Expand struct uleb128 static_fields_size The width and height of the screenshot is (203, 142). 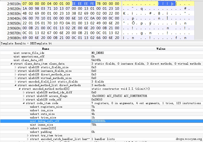(16, 67)
